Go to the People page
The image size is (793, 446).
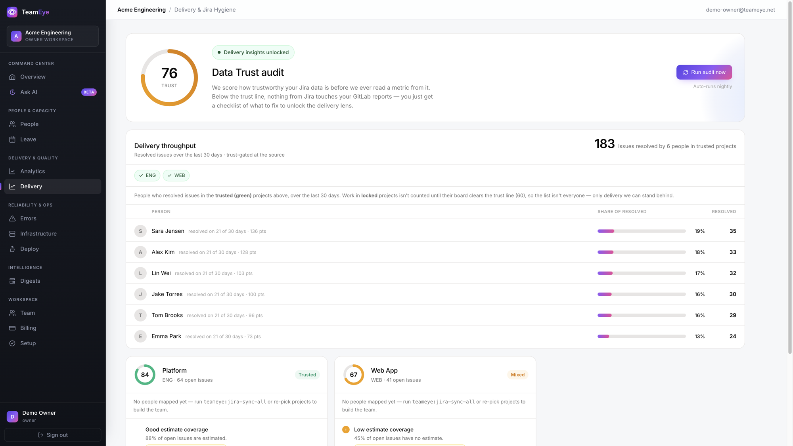(53, 124)
